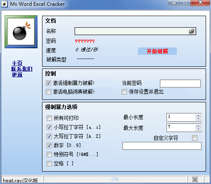
Task: Click the browse folder icon for document name
Action: click(x=192, y=31)
